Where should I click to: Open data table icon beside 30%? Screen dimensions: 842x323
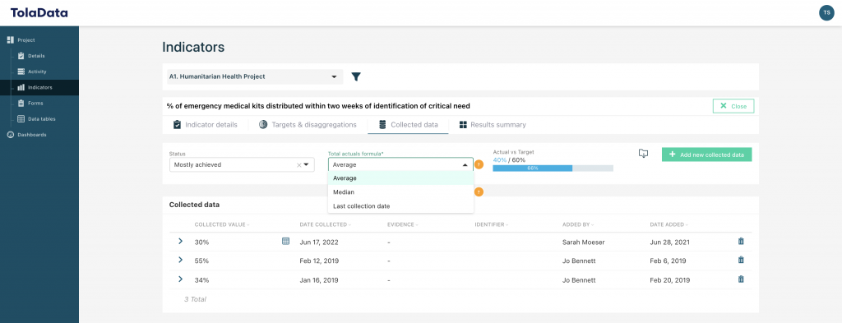click(x=285, y=242)
